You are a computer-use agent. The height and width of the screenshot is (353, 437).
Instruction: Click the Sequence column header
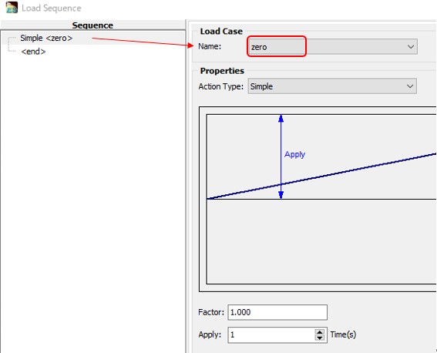[x=92, y=25]
